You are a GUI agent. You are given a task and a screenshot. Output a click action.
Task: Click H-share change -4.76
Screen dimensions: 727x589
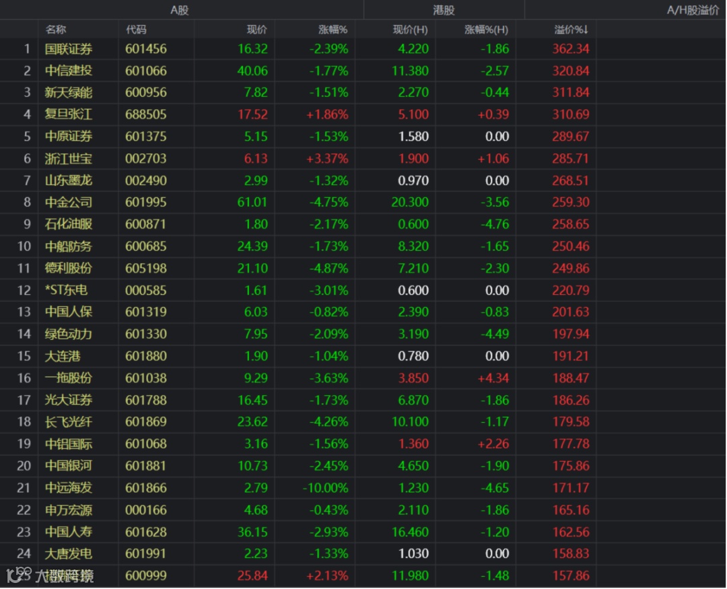(495, 224)
